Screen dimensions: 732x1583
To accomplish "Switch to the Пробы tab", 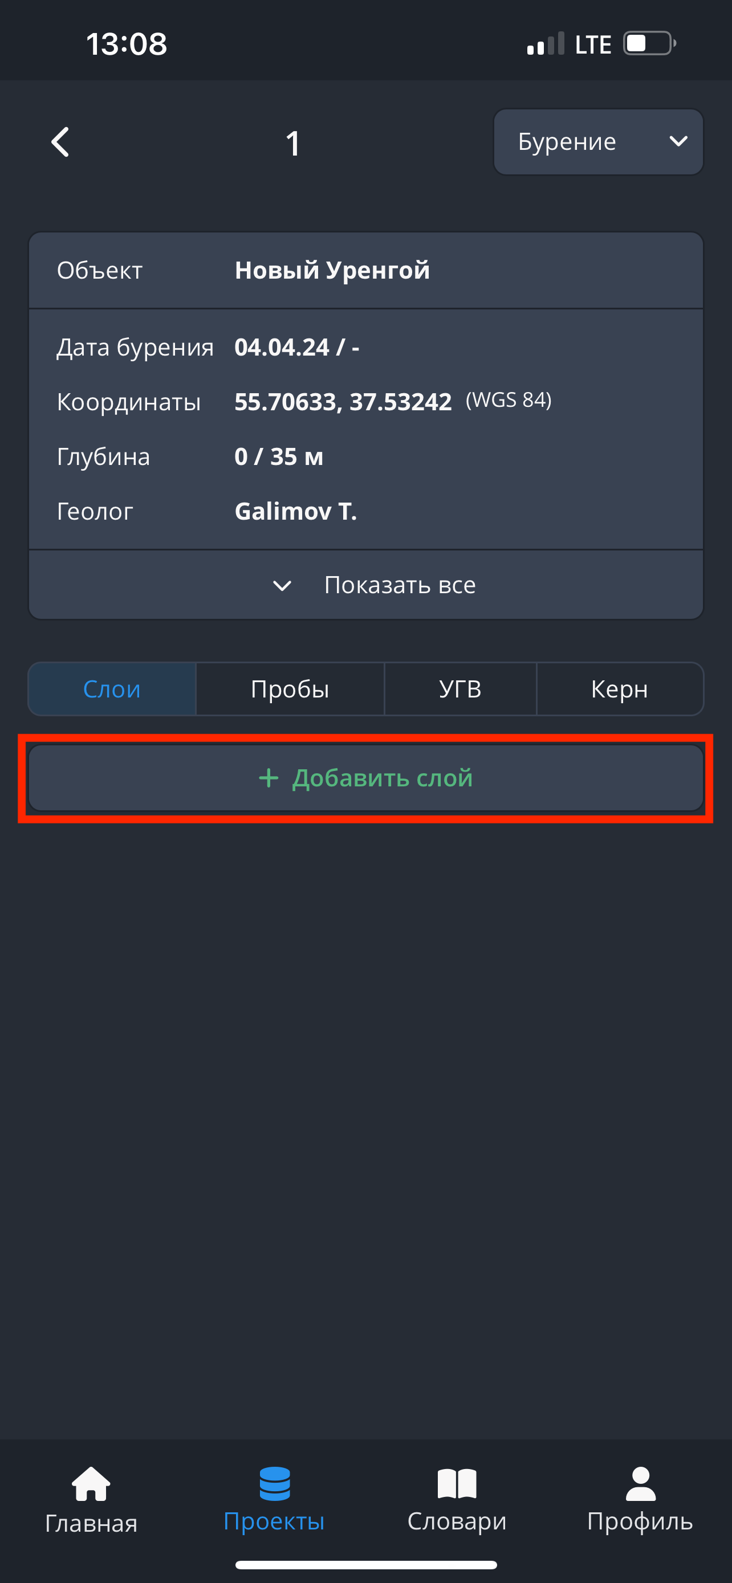I will (x=290, y=689).
